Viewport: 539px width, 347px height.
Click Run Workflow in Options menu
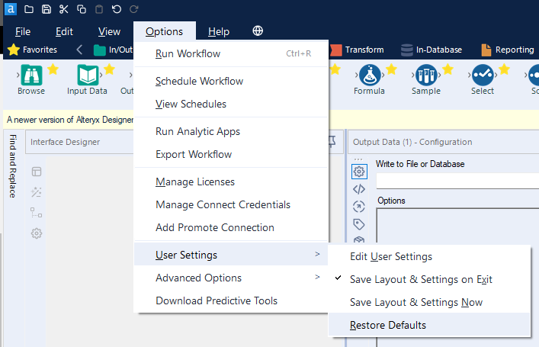188,53
